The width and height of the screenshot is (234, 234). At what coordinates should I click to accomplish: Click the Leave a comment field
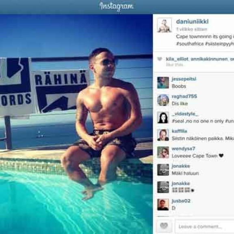click(204, 227)
